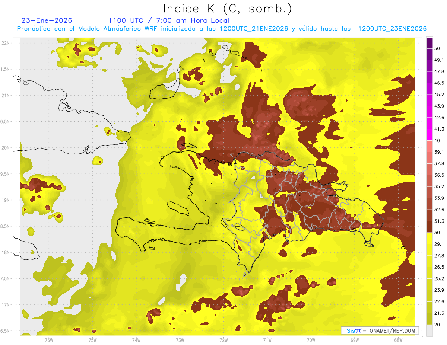Click the '26.5' color scale label
Screen dimensions: 447x345
[439, 267]
